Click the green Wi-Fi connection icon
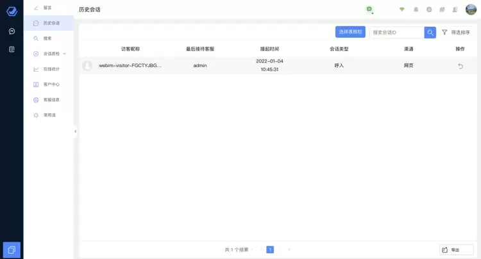481x259 pixels. [x=402, y=10]
